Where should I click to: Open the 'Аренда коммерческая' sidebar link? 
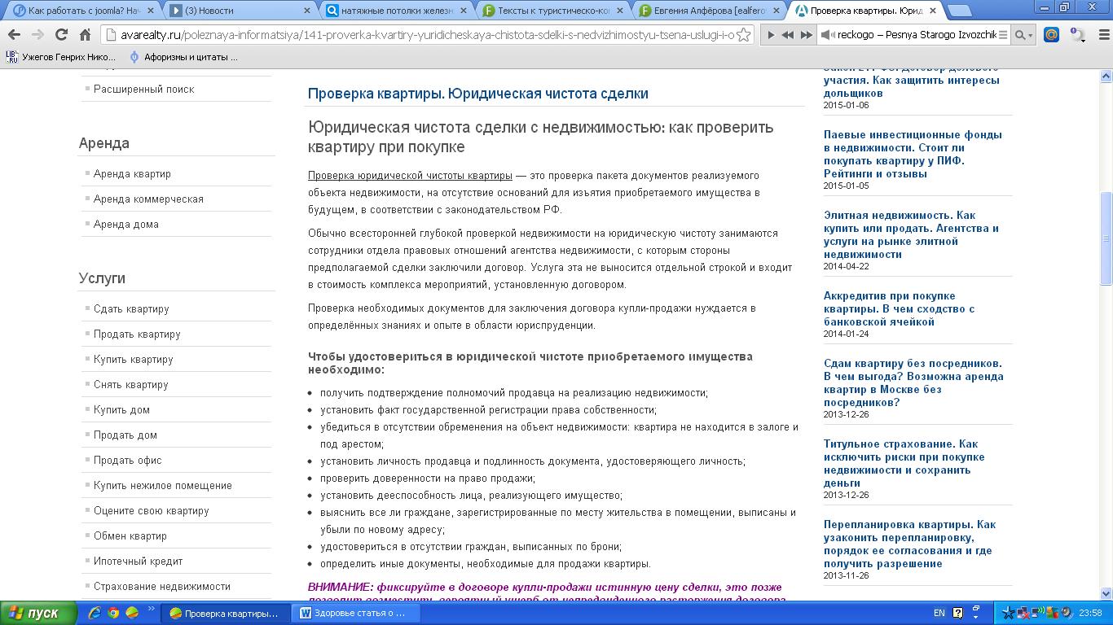click(148, 199)
